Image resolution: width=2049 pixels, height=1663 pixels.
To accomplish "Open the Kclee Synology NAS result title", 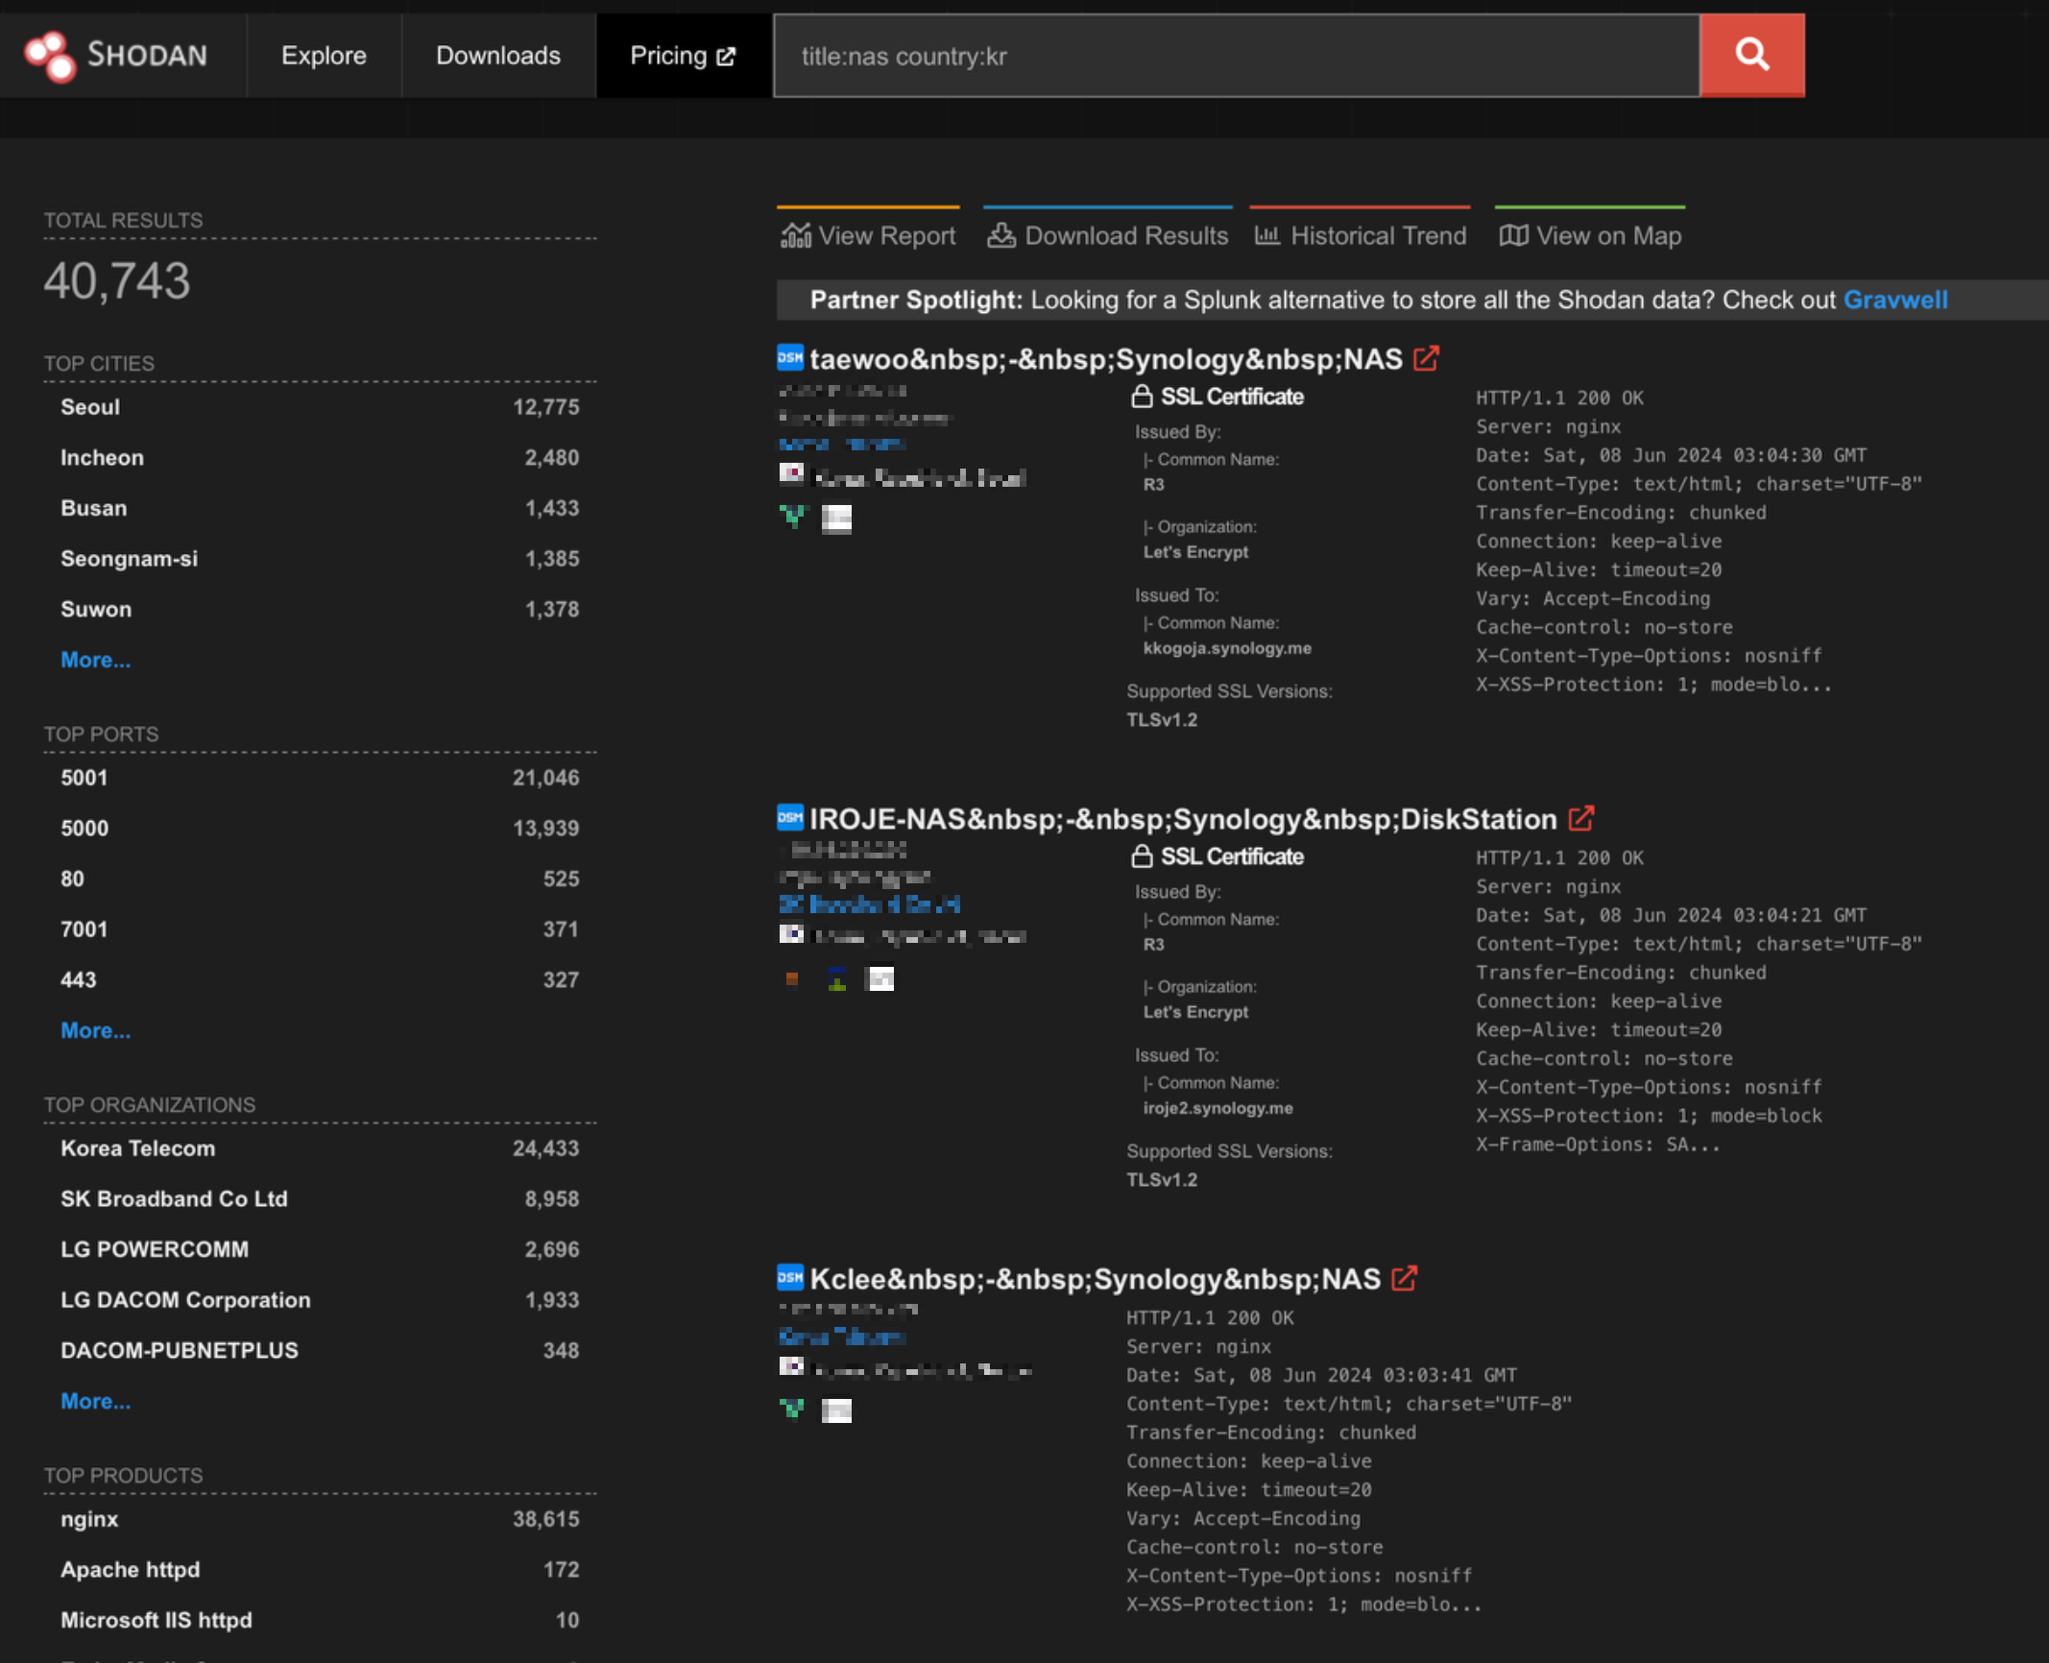I will [1095, 1279].
